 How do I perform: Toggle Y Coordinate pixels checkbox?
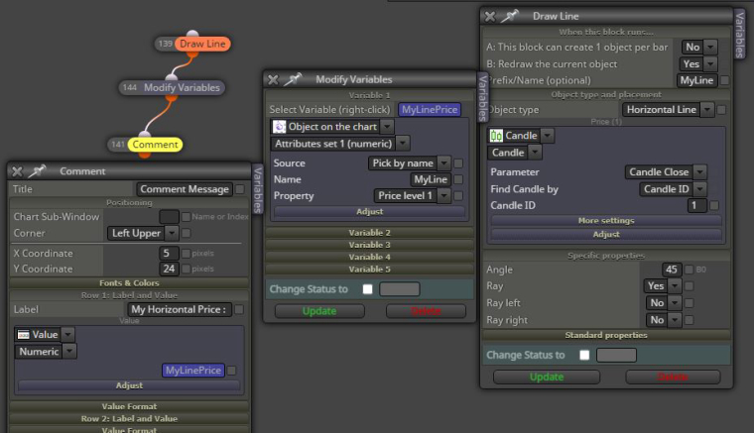click(187, 269)
